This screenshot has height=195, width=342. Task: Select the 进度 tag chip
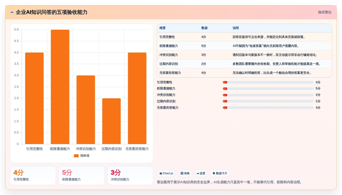pyautogui.click(x=201, y=173)
